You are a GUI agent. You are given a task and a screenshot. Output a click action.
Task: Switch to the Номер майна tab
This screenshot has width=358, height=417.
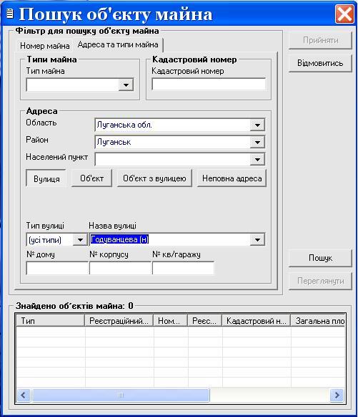coord(44,46)
